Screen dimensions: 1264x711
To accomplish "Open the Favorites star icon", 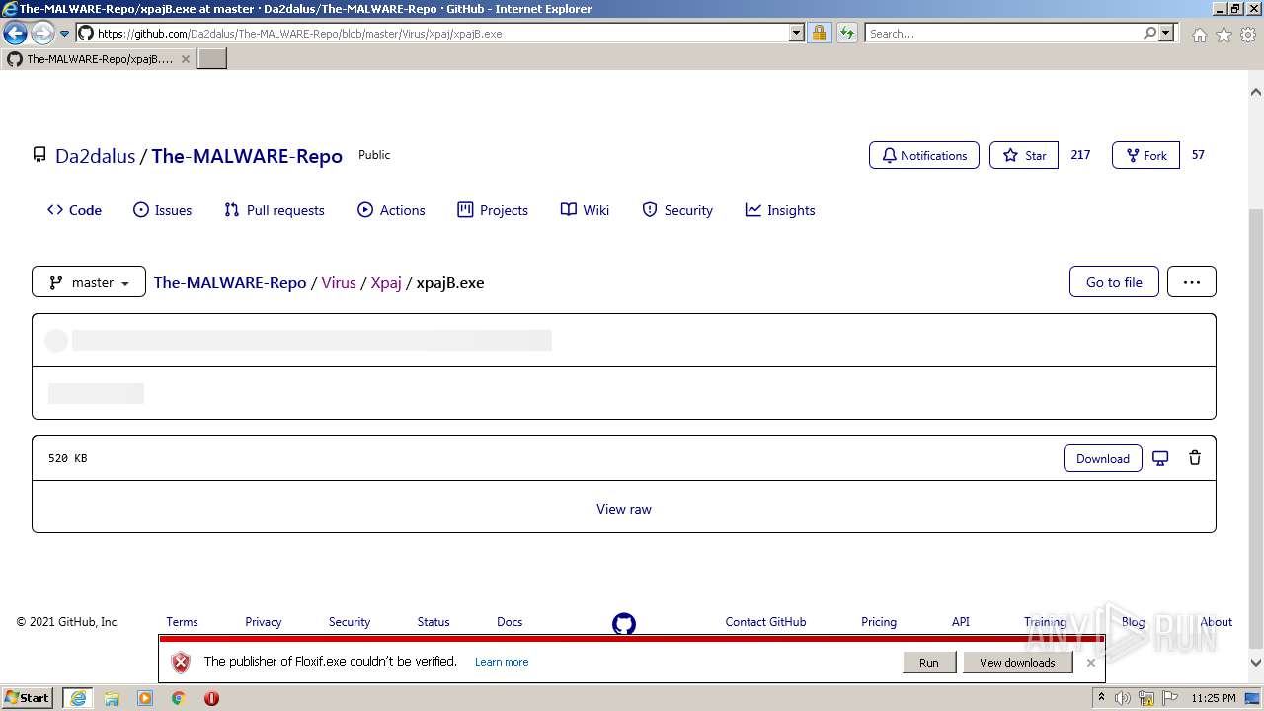I will (x=1224, y=35).
